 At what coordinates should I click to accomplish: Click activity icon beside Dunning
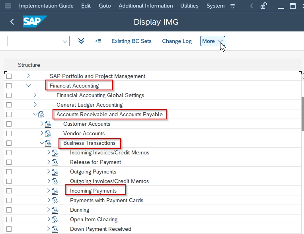[x=55, y=210]
